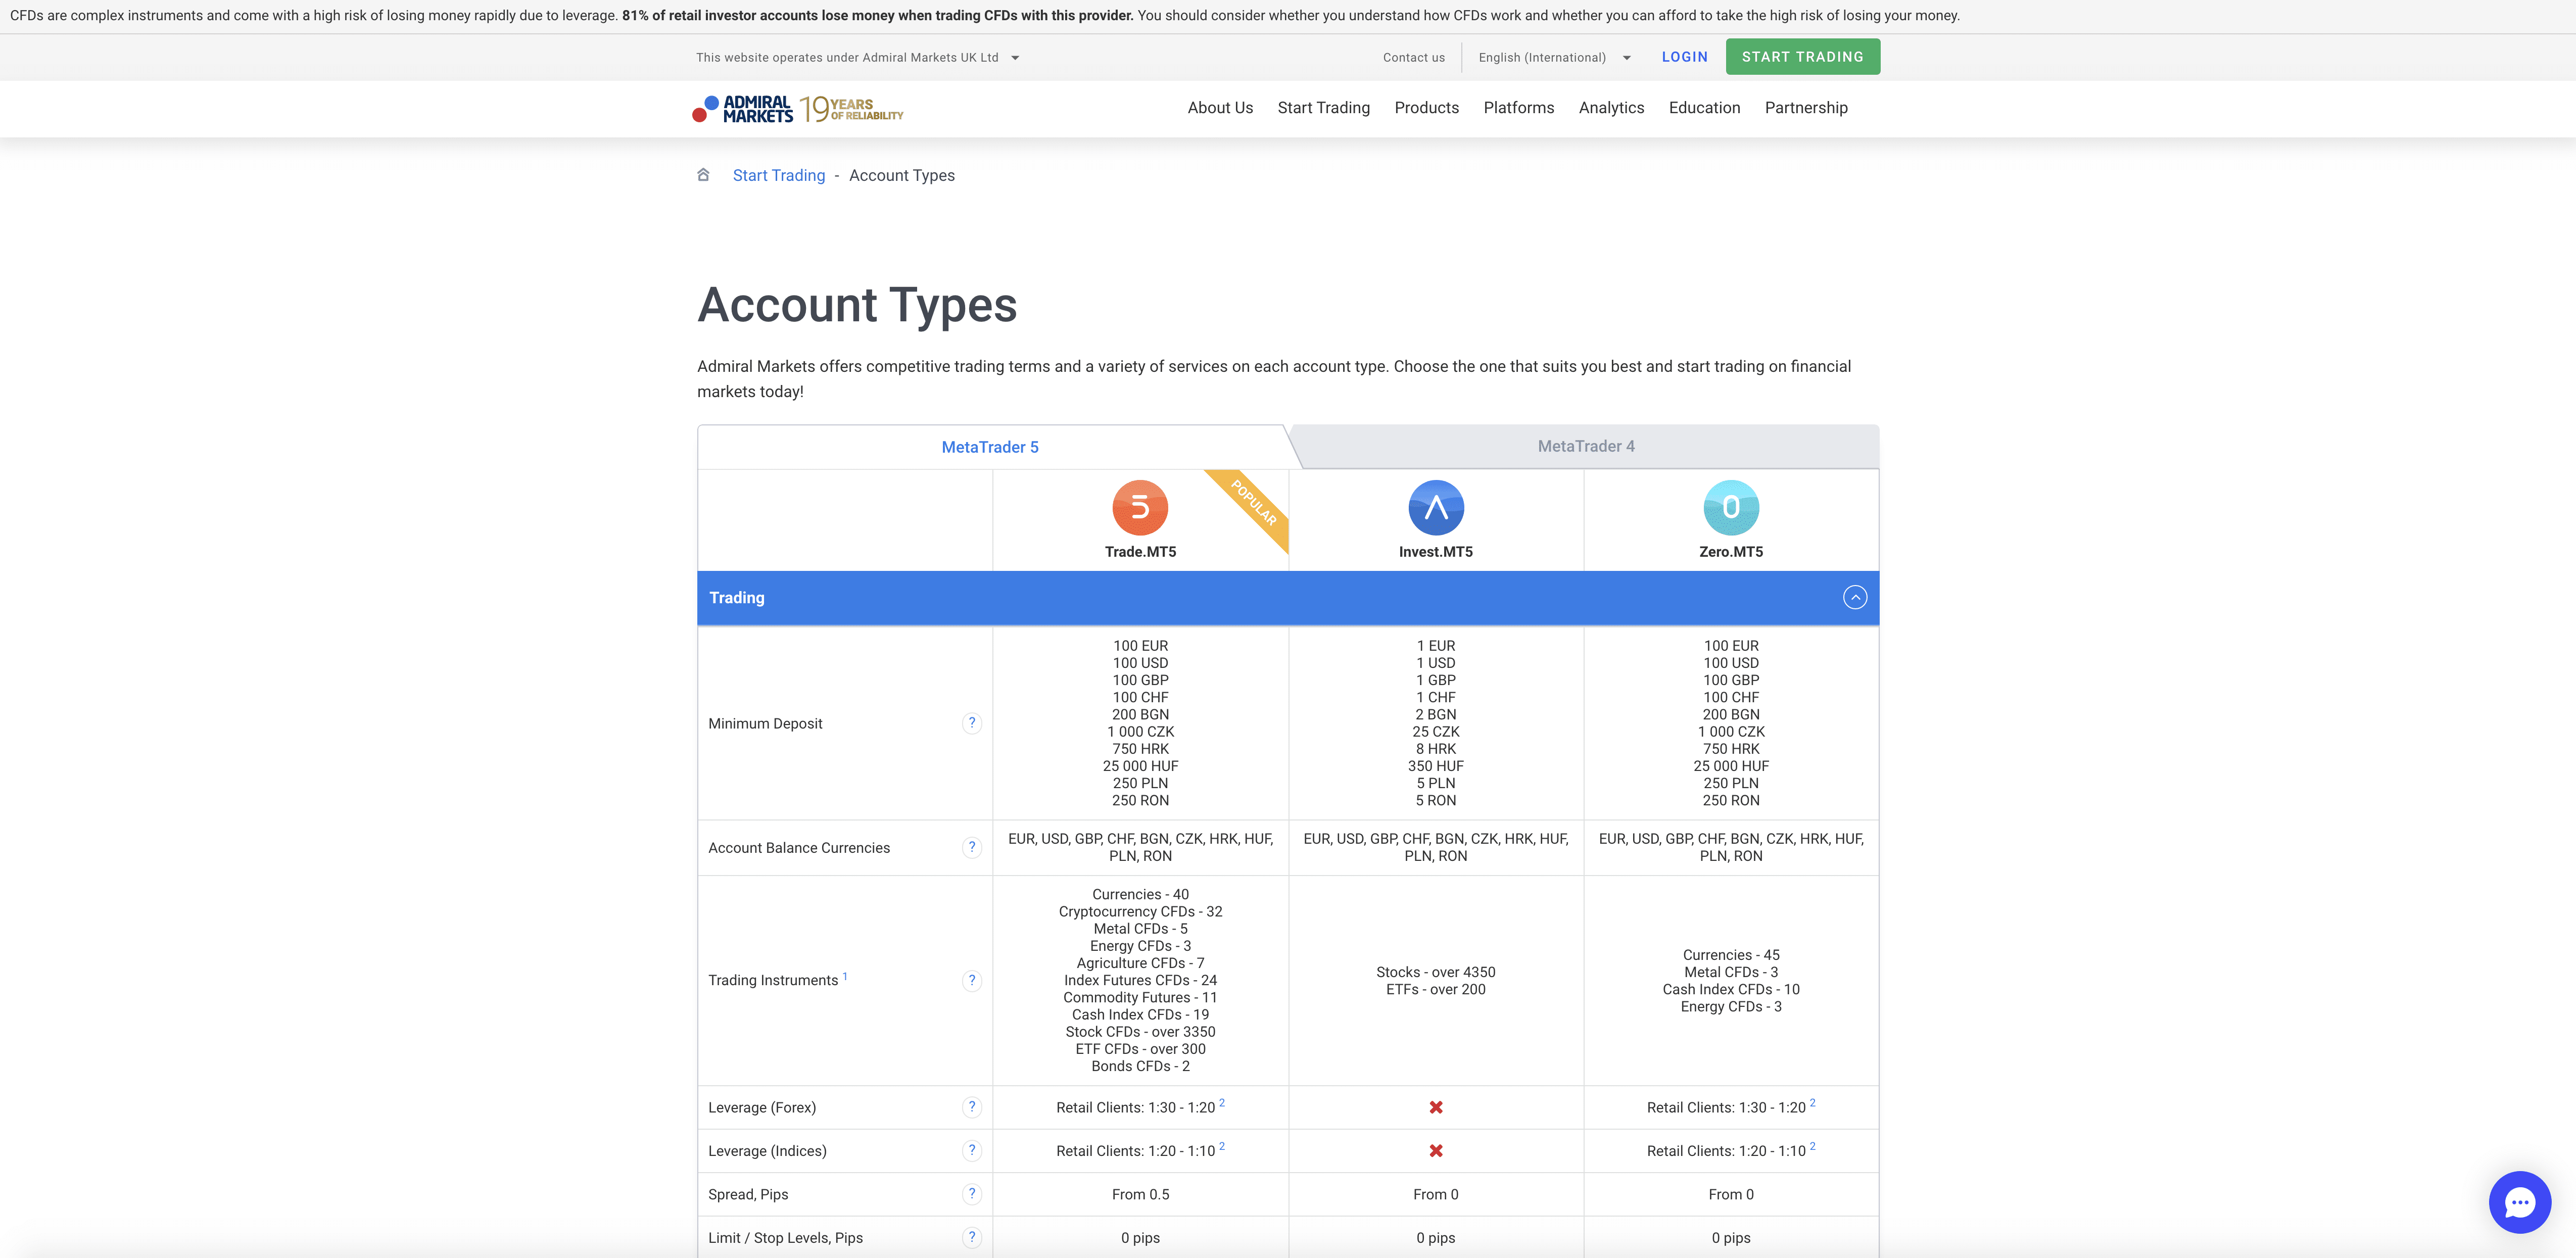Click the 'From 0.5' spread value
This screenshot has height=1258, width=2576.
1140,1195
